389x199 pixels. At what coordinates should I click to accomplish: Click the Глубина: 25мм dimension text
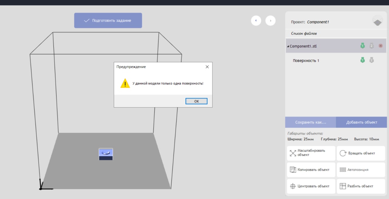click(334, 139)
